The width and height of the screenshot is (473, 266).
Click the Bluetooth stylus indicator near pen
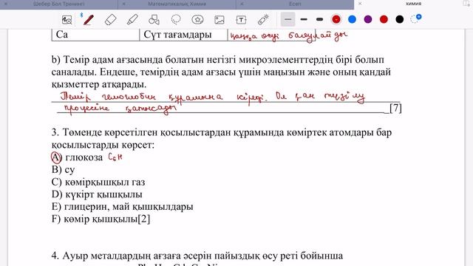click(81, 15)
